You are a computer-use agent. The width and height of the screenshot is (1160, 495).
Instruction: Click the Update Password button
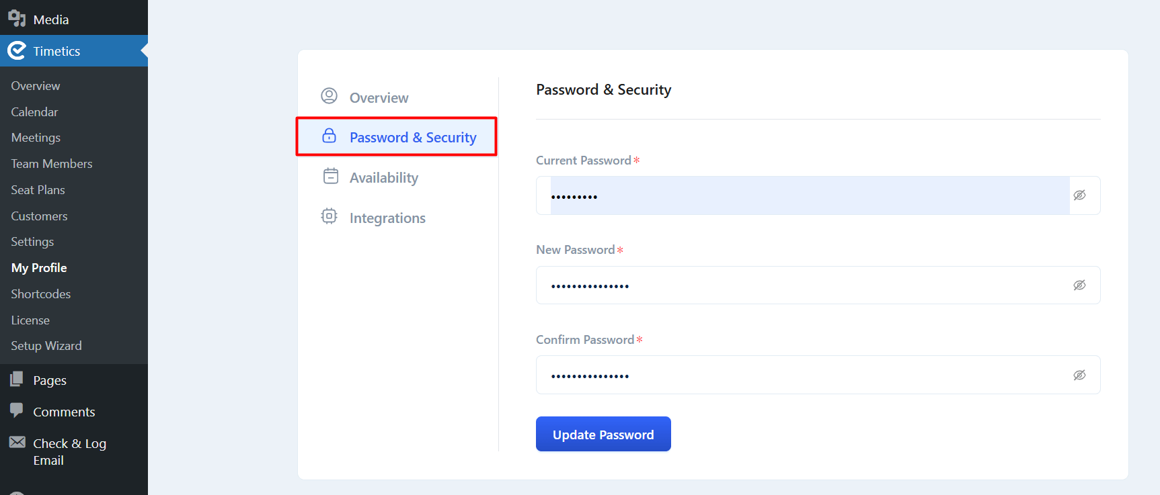point(603,434)
